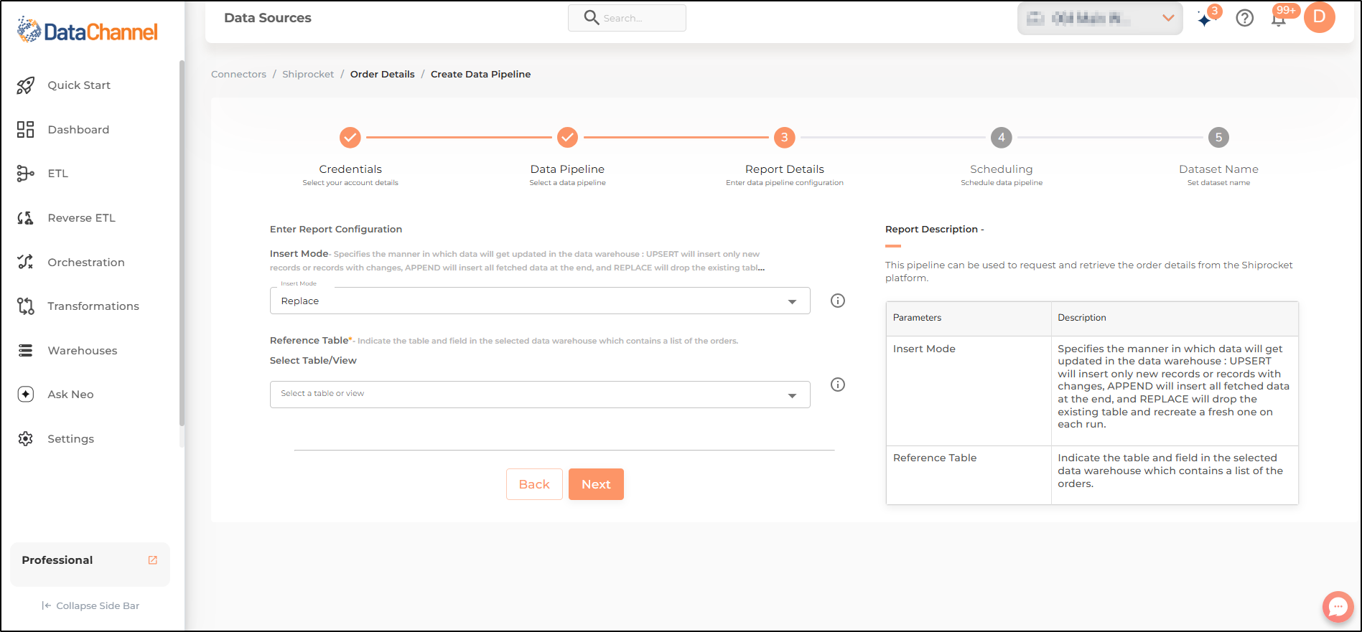This screenshot has height=632, width=1362.
Task: Go to Order Details breadcrumb
Action: pyautogui.click(x=383, y=74)
